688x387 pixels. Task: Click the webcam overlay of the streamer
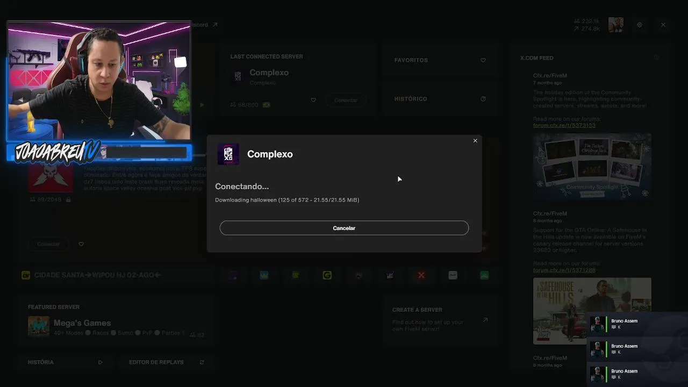tap(99, 81)
